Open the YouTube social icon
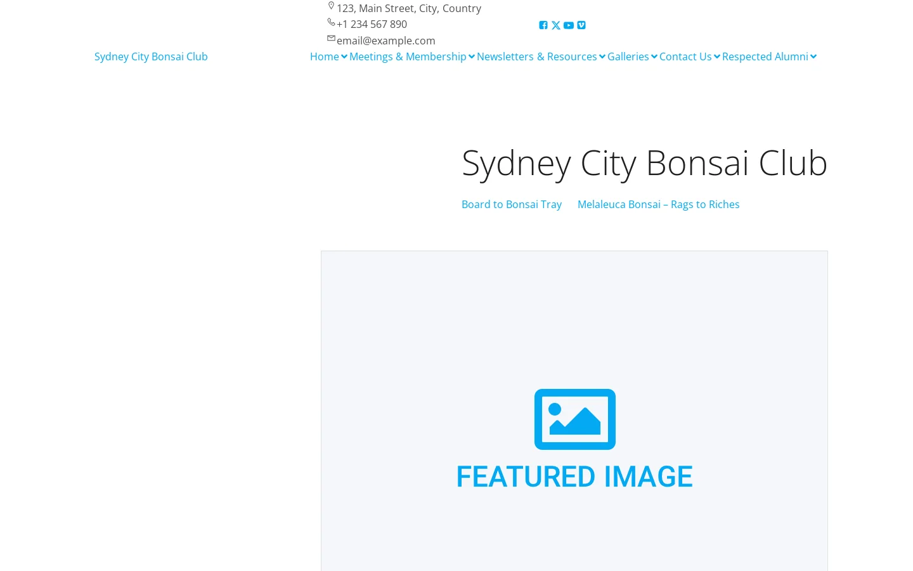The height and width of the screenshot is (571, 913). pyautogui.click(x=569, y=25)
